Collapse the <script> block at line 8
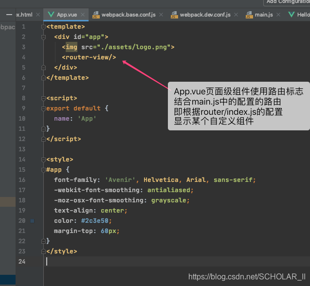 [x=43, y=98]
